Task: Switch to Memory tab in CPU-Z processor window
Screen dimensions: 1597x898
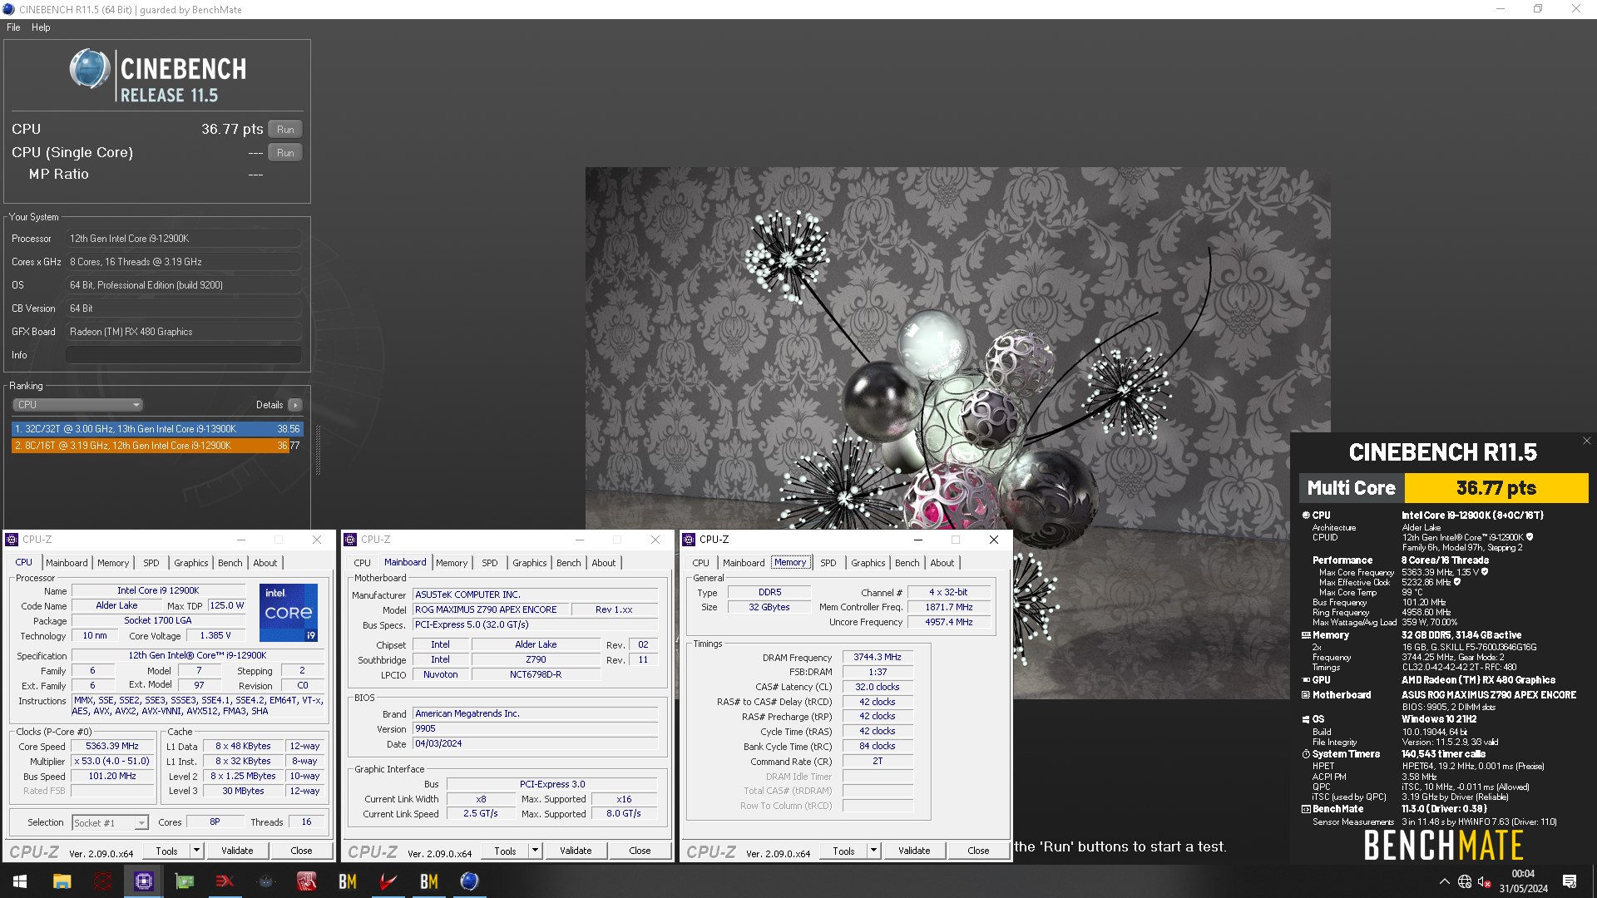Action: pyautogui.click(x=113, y=563)
